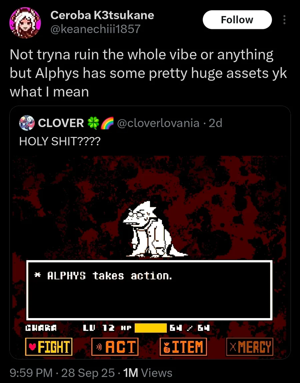Image resolution: width=300 pixels, height=383 pixels.
Task: Open CLOVER's small profile avatar
Action: tap(27, 123)
